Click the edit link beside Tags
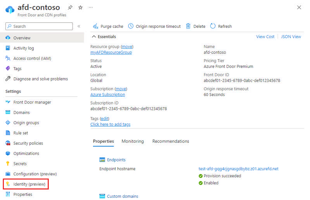Image resolution: width=310 pixels, height=200 pixels. (104, 119)
